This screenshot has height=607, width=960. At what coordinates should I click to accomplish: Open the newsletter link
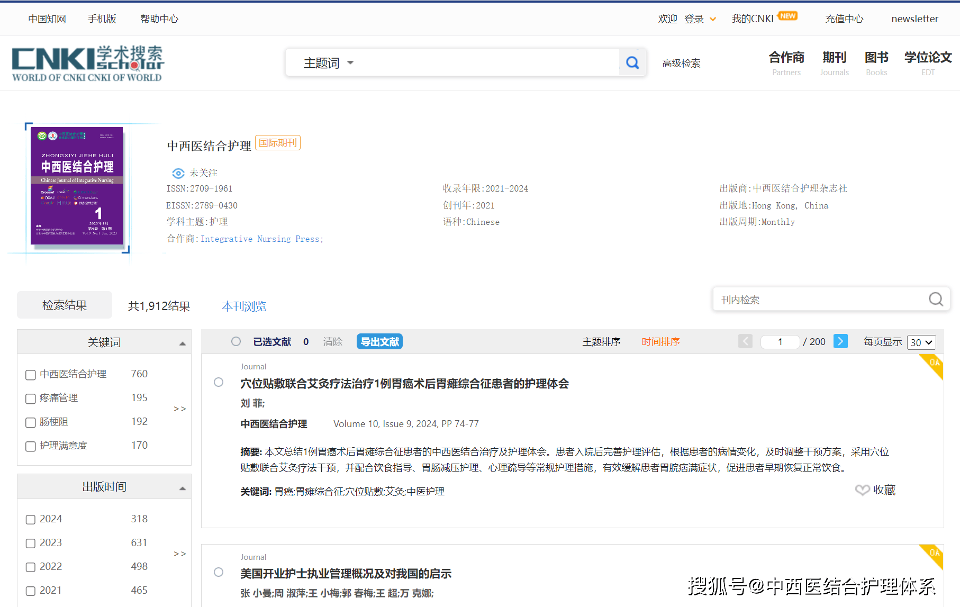click(x=914, y=19)
